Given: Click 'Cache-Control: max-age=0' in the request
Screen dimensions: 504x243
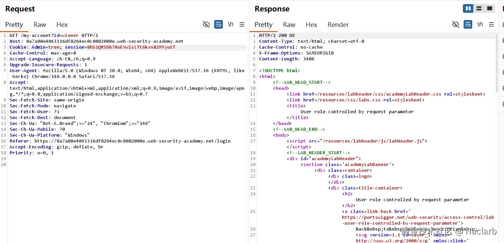Looking at the screenshot, I should click(42, 53).
